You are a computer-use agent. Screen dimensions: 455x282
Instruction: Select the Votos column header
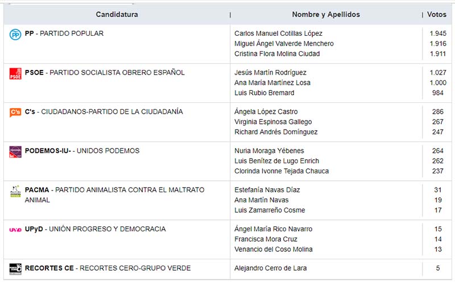click(437, 15)
